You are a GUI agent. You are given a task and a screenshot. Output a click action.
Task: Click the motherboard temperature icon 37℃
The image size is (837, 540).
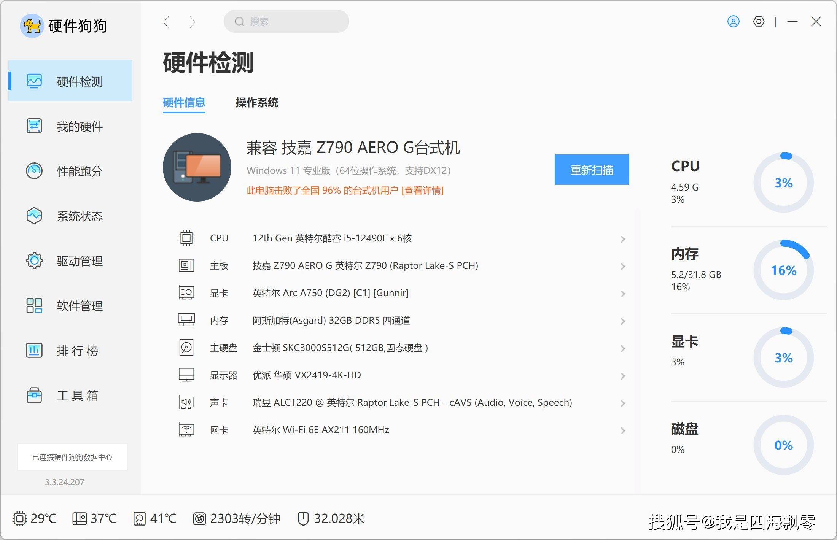click(80, 518)
